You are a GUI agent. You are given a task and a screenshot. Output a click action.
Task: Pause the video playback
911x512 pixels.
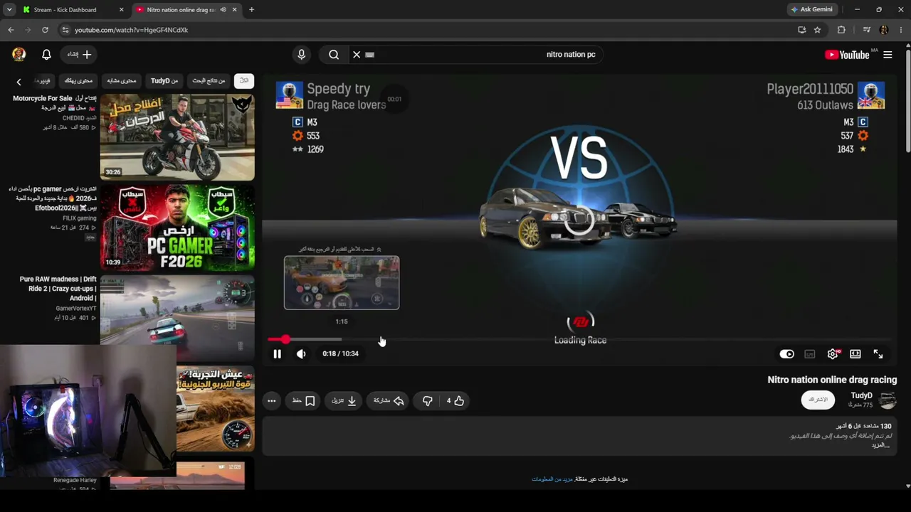(277, 353)
